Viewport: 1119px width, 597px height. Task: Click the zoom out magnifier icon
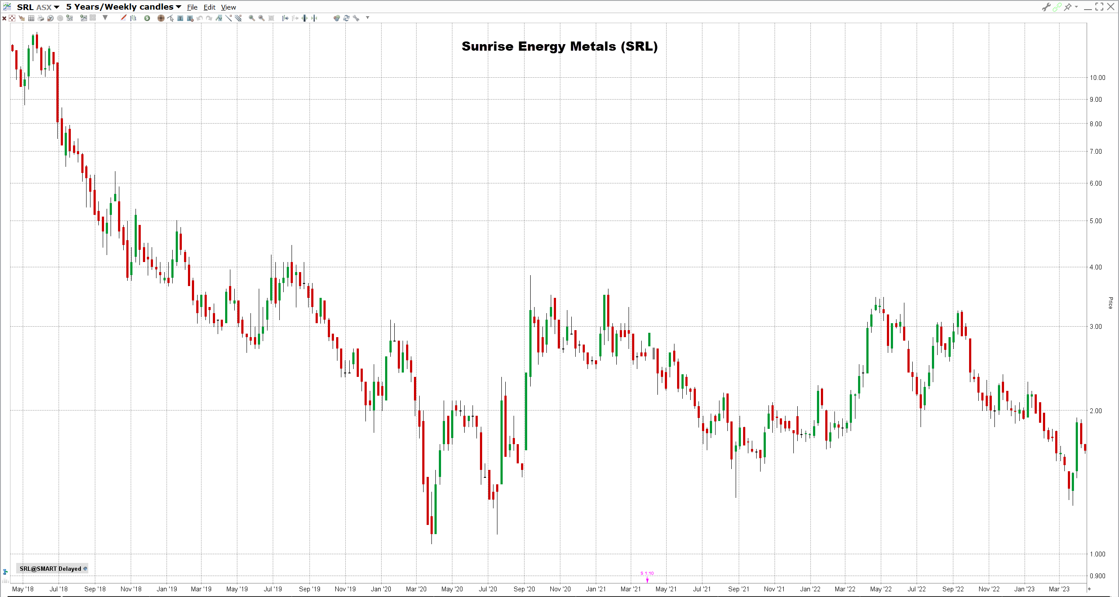click(x=261, y=18)
